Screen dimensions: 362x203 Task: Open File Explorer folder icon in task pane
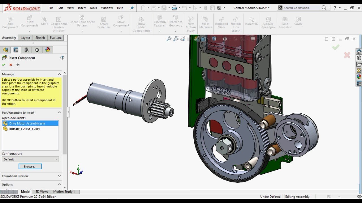click(359, 64)
